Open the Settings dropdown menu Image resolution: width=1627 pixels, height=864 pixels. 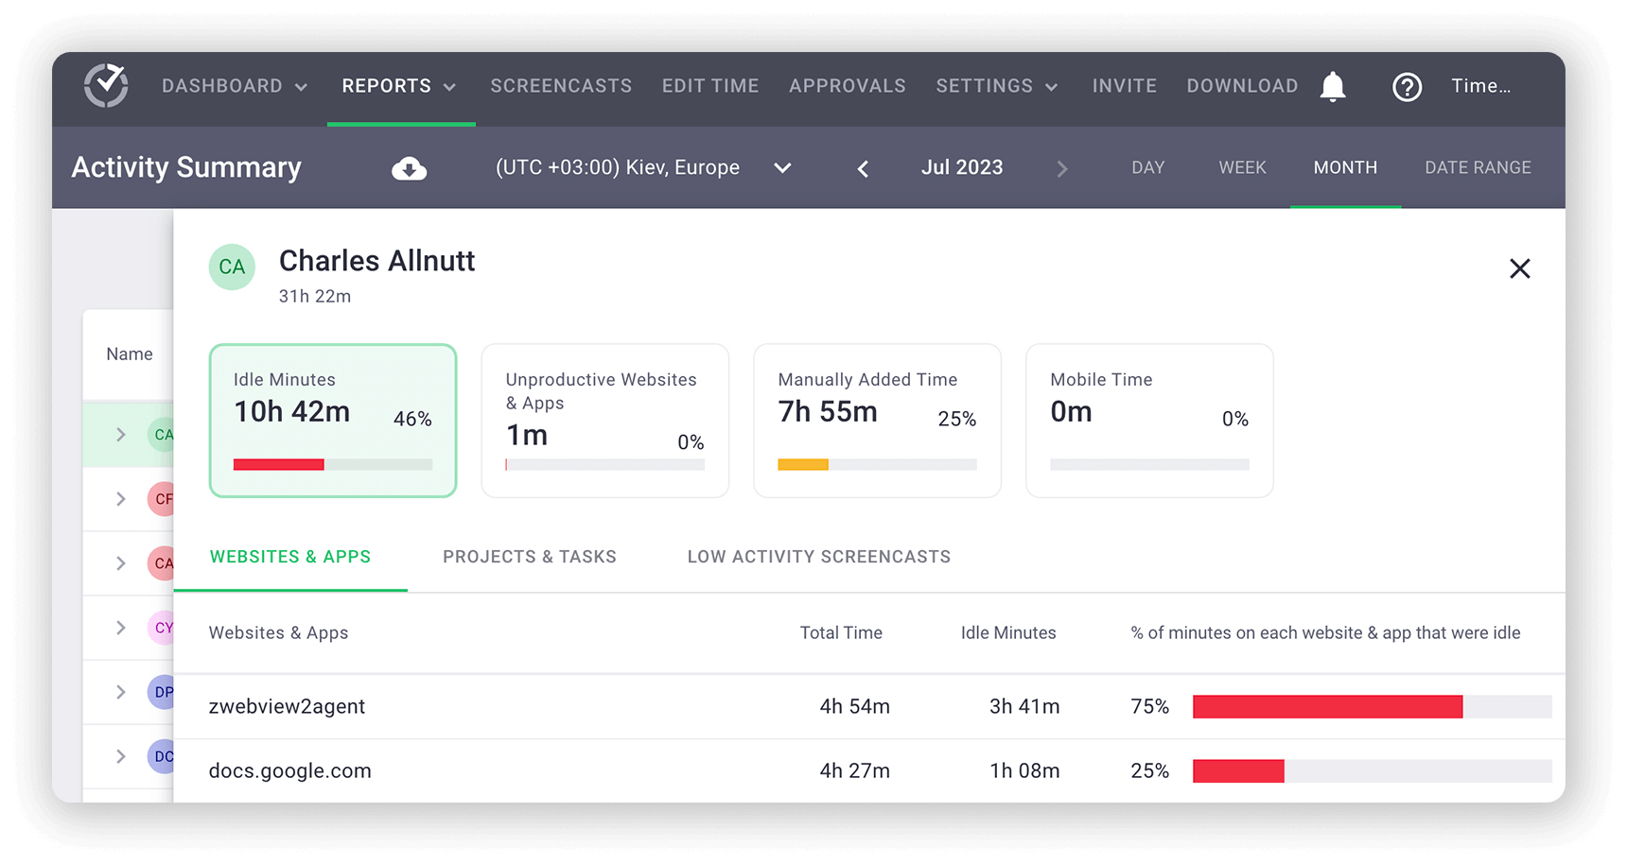coord(997,86)
